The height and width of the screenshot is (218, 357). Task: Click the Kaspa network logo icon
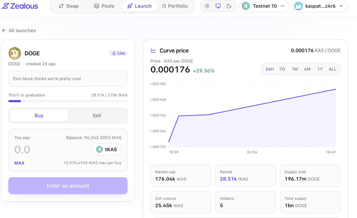(x=246, y=6)
